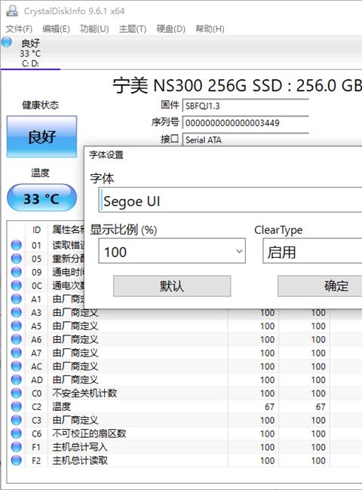Screen dimensions: 362x490
Task: Click status orb for attribute AC
Action: (x=17, y=366)
